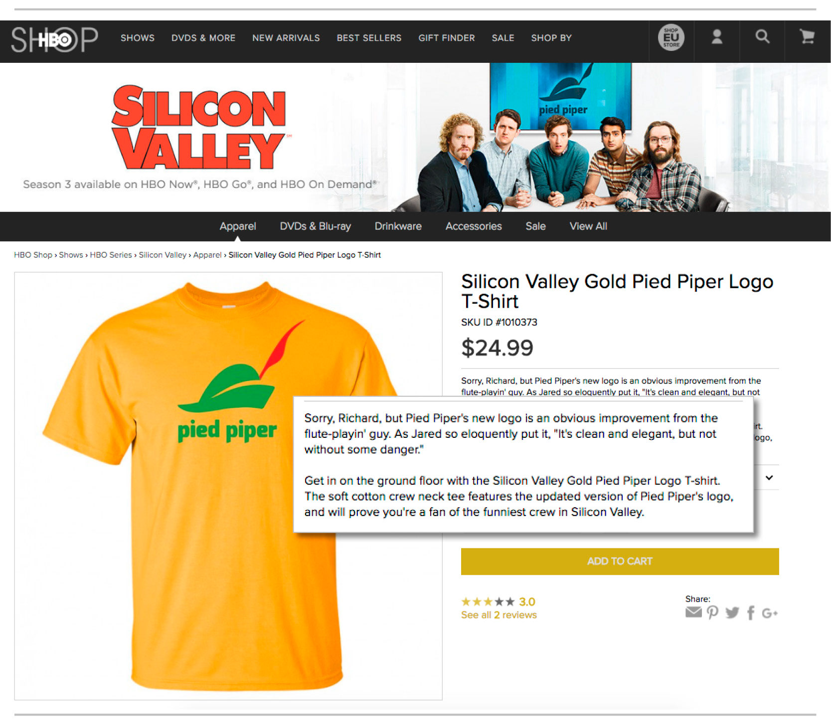Switch to DVDs & Blu-ray tab
The image size is (831, 727).
315,226
